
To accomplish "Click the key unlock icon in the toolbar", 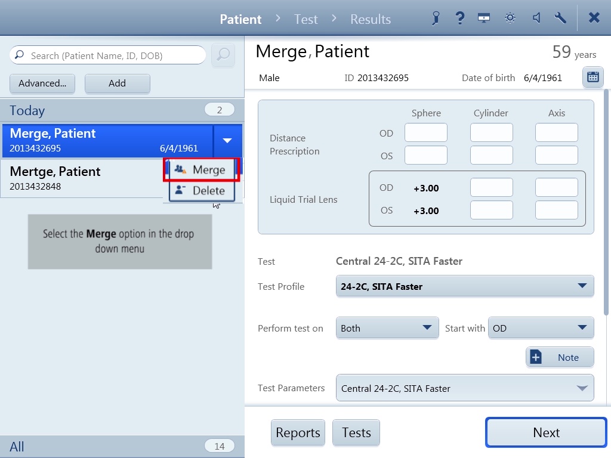I will [x=435, y=18].
